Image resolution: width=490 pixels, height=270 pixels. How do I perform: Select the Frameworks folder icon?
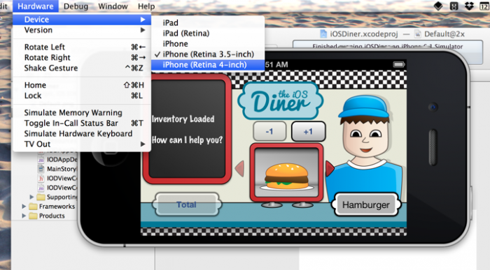click(x=33, y=207)
